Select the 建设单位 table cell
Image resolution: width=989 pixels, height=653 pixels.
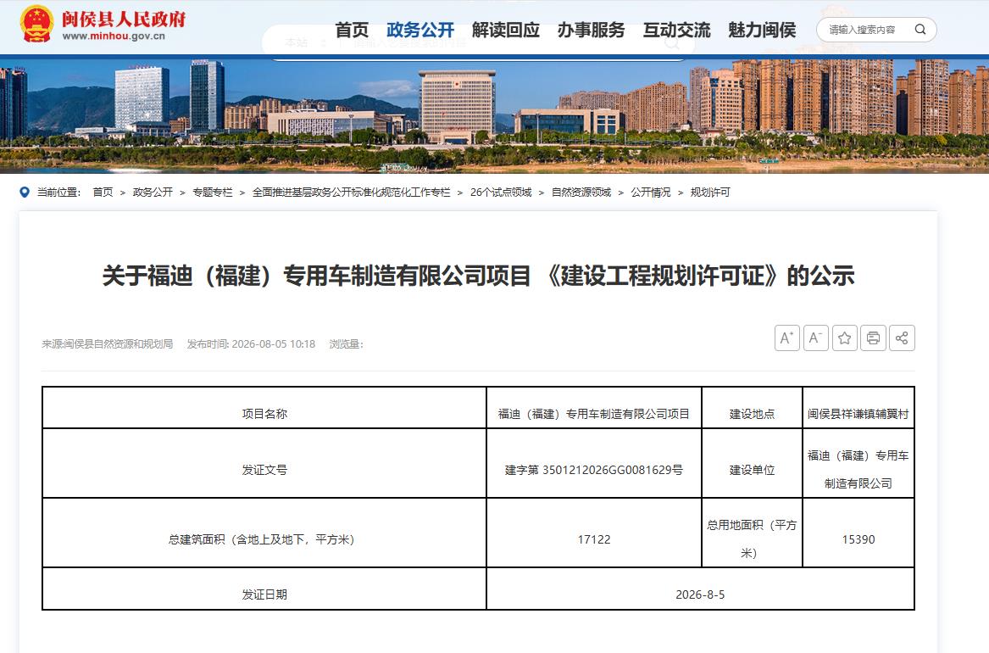tap(752, 463)
